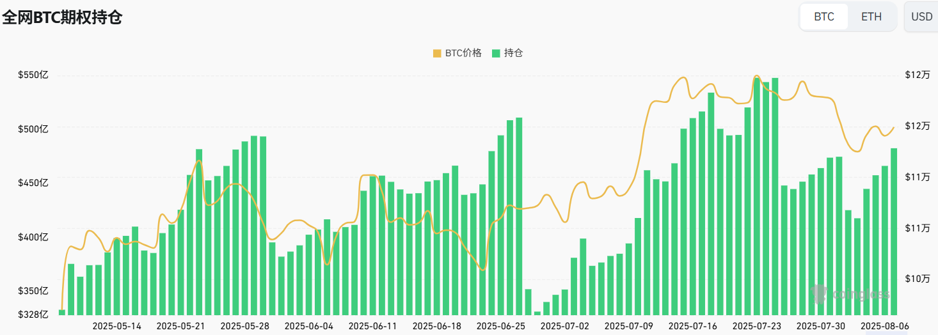938x335 pixels.
Task: Click the $400亿 left axis label
Action: coord(33,237)
